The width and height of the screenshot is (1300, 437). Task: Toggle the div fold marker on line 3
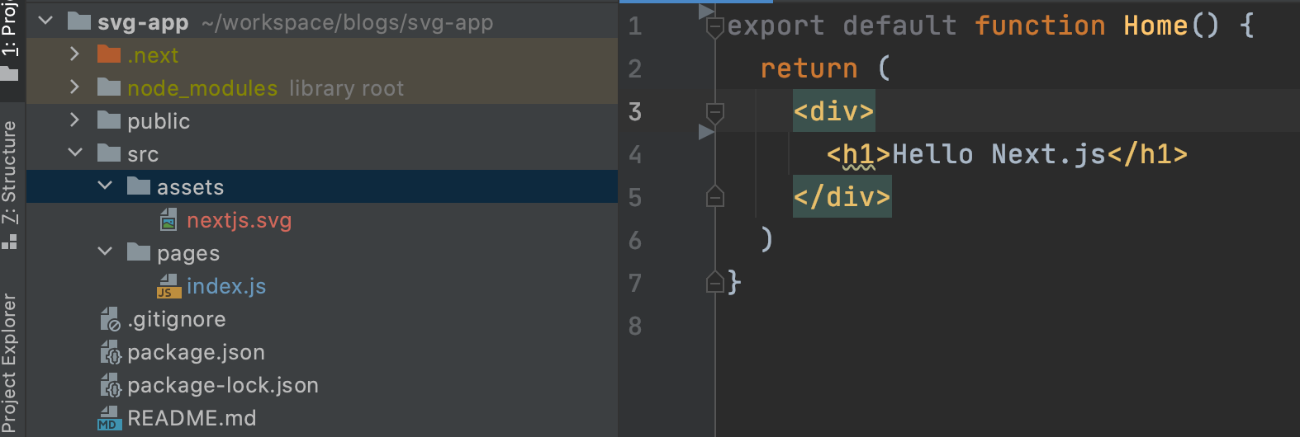[x=715, y=111]
